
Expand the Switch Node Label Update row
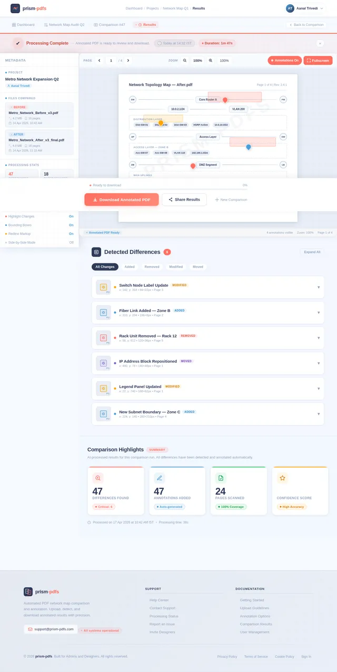[x=319, y=287]
